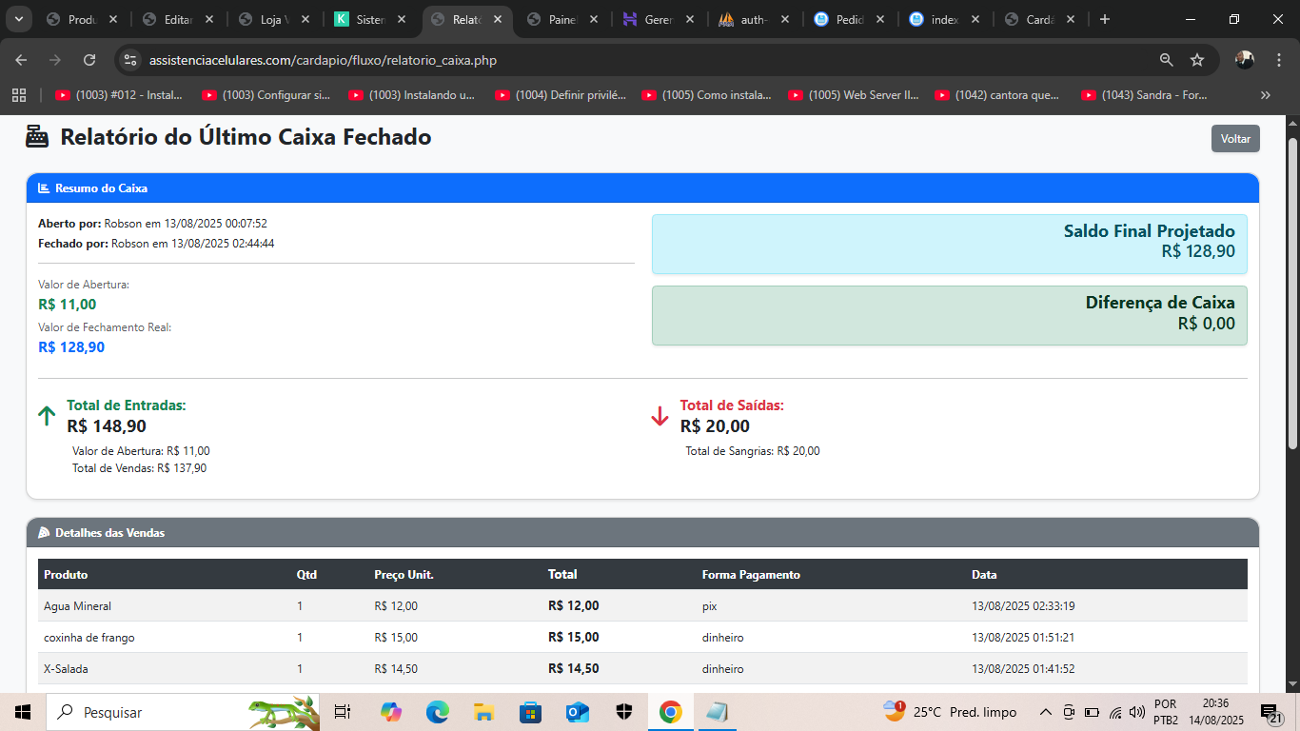
Task: Close the Relató tab
Action: [497, 19]
